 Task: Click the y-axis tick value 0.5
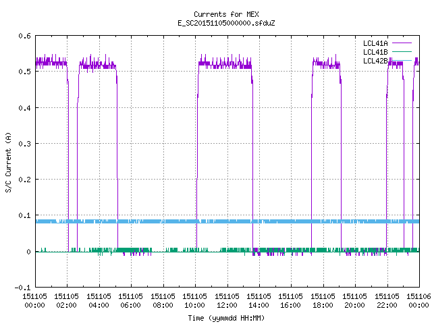(24, 72)
